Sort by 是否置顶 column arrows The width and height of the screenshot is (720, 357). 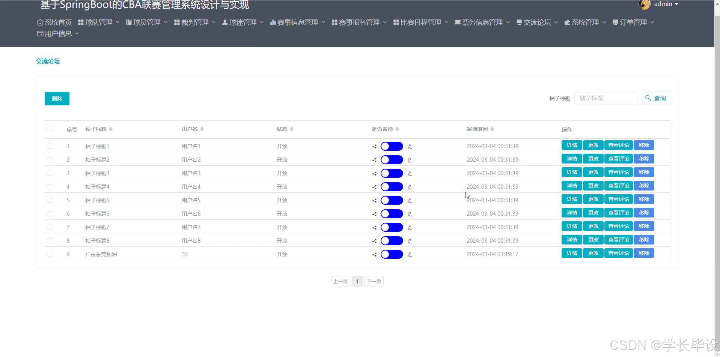[397, 129]
